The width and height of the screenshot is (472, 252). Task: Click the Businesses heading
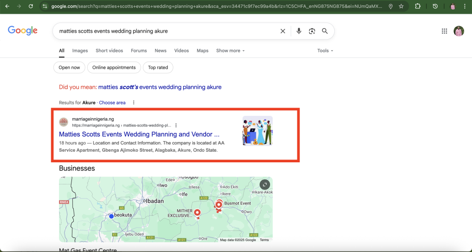pyautogui.click(x=77, y=168)
